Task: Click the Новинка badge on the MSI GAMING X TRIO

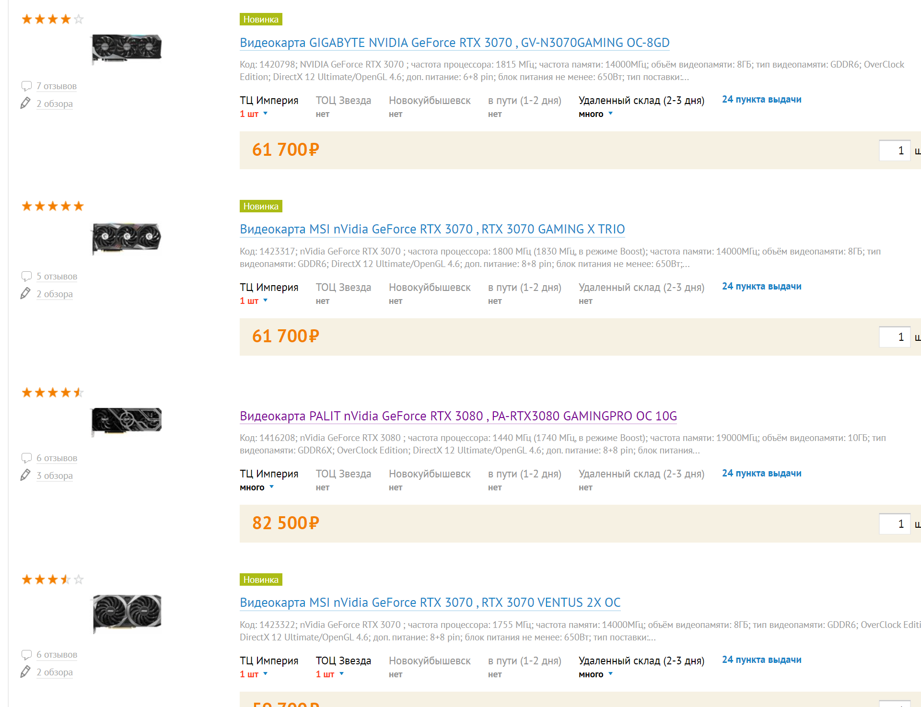Action: [261, 206]
